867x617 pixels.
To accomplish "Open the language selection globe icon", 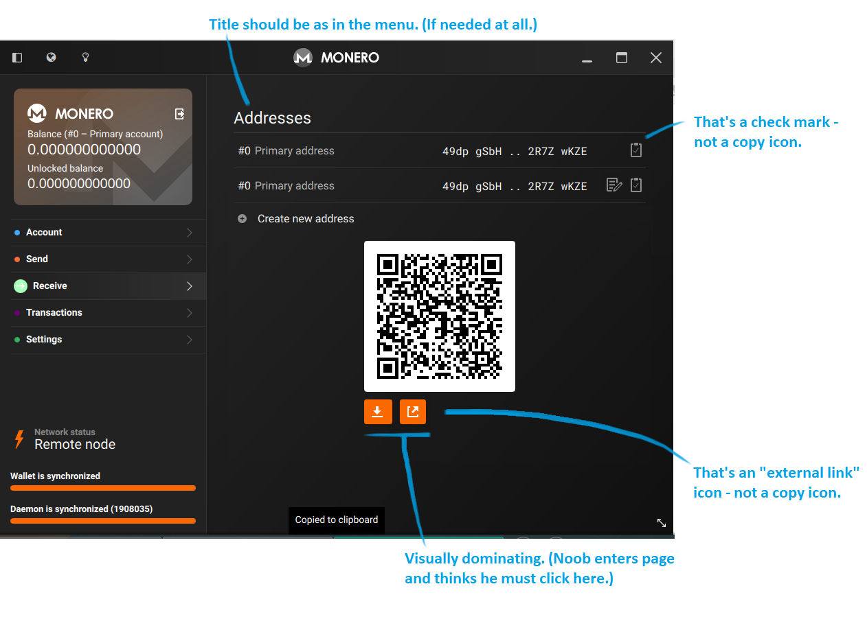I will [51, 57].
